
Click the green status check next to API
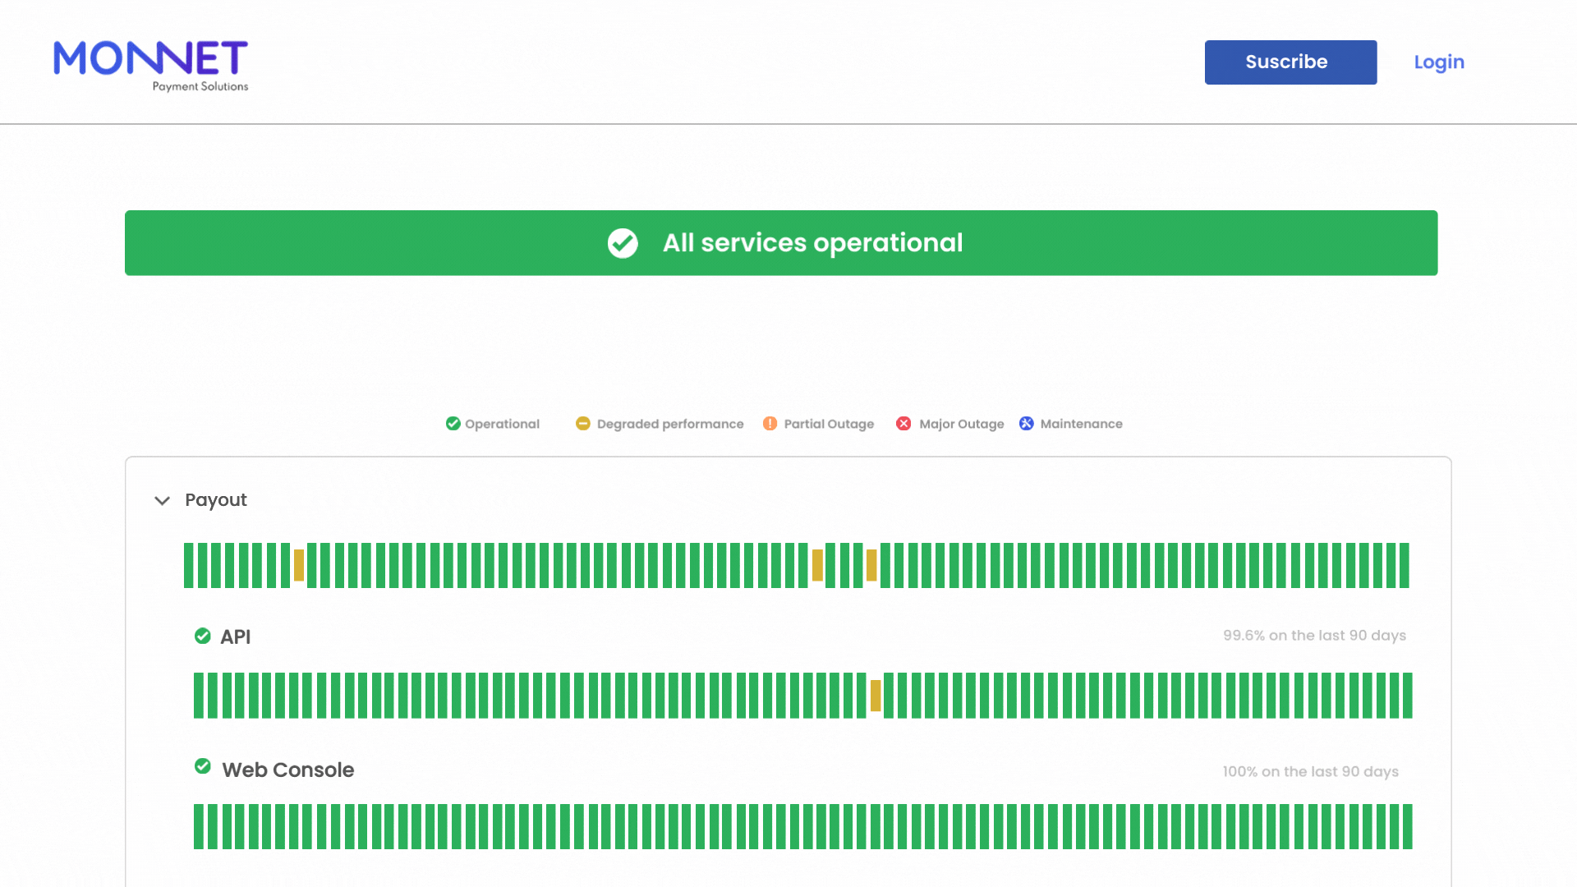pos(202,637)
